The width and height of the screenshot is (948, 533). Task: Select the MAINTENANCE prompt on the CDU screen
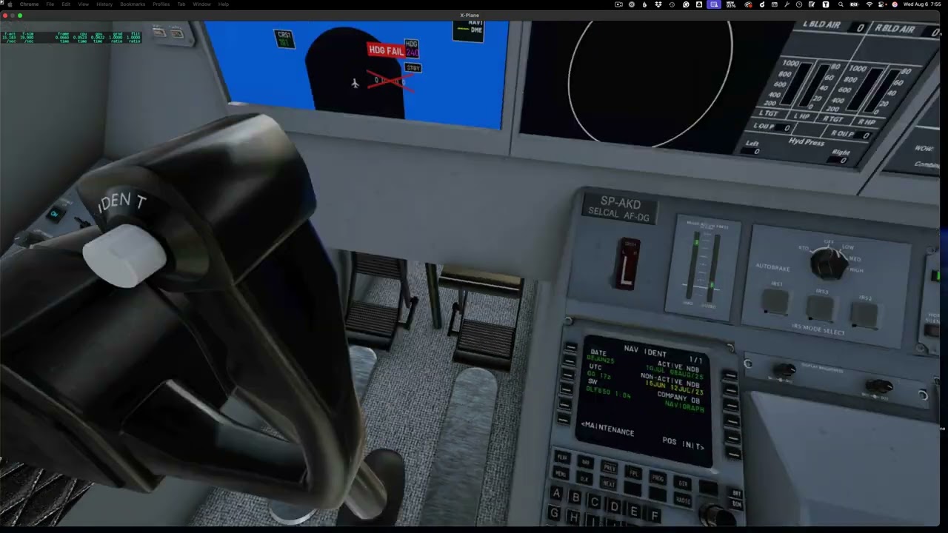pyautogui.click(x=607, y=429)
